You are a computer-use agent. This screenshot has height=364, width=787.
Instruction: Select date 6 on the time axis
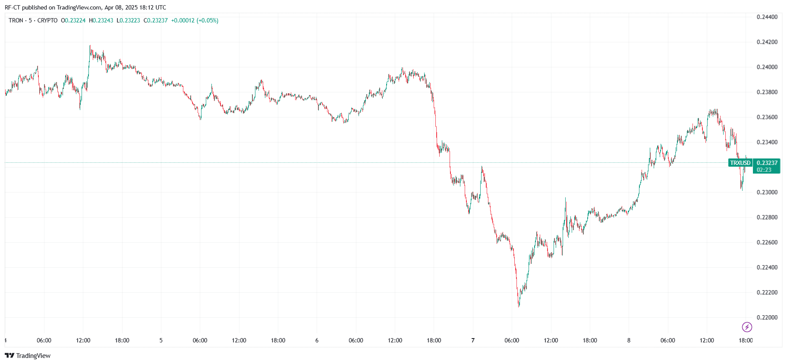click(x=317, y=340)
